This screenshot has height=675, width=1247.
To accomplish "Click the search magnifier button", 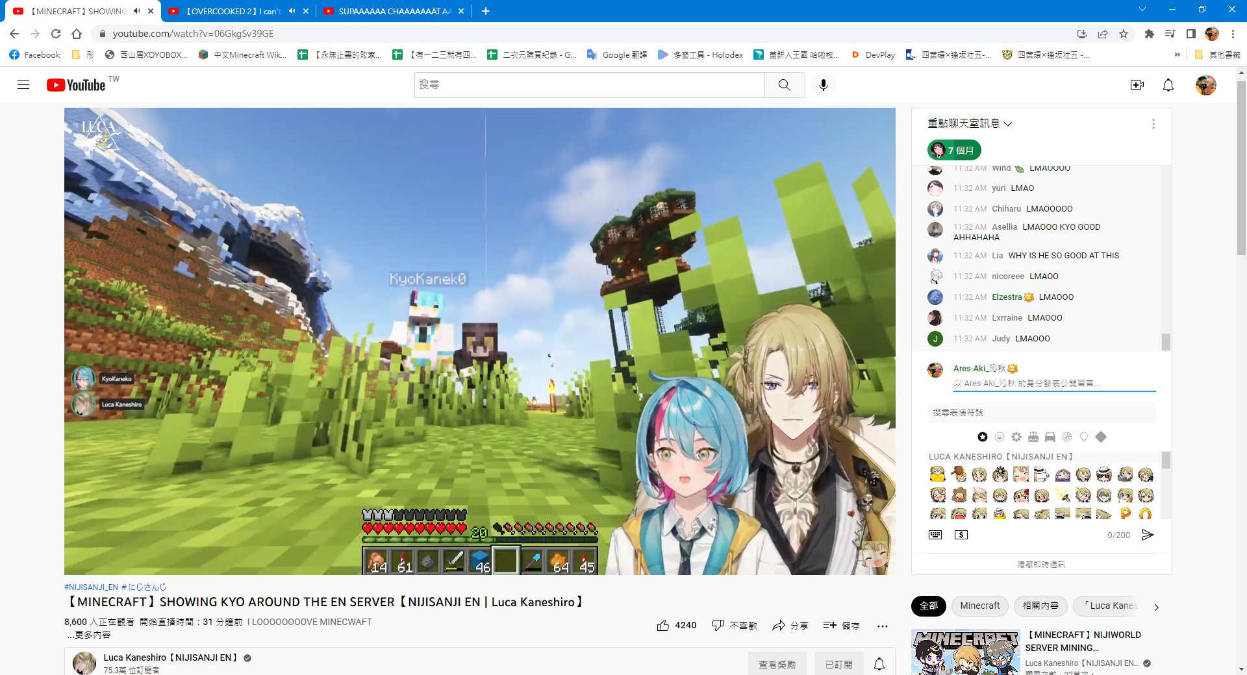I will pos(785,85).
